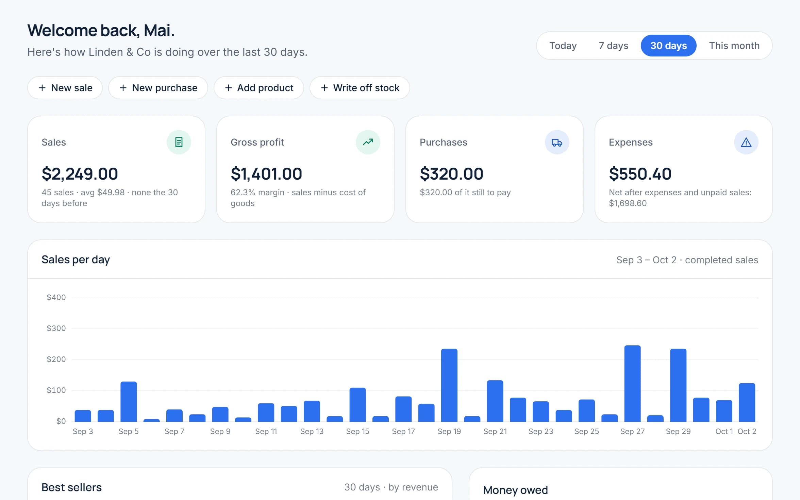Image resolution: width=800 pixels, height=500 pixels.
Task: Click the Sep 29 sales bar
Action: point(678,385)
